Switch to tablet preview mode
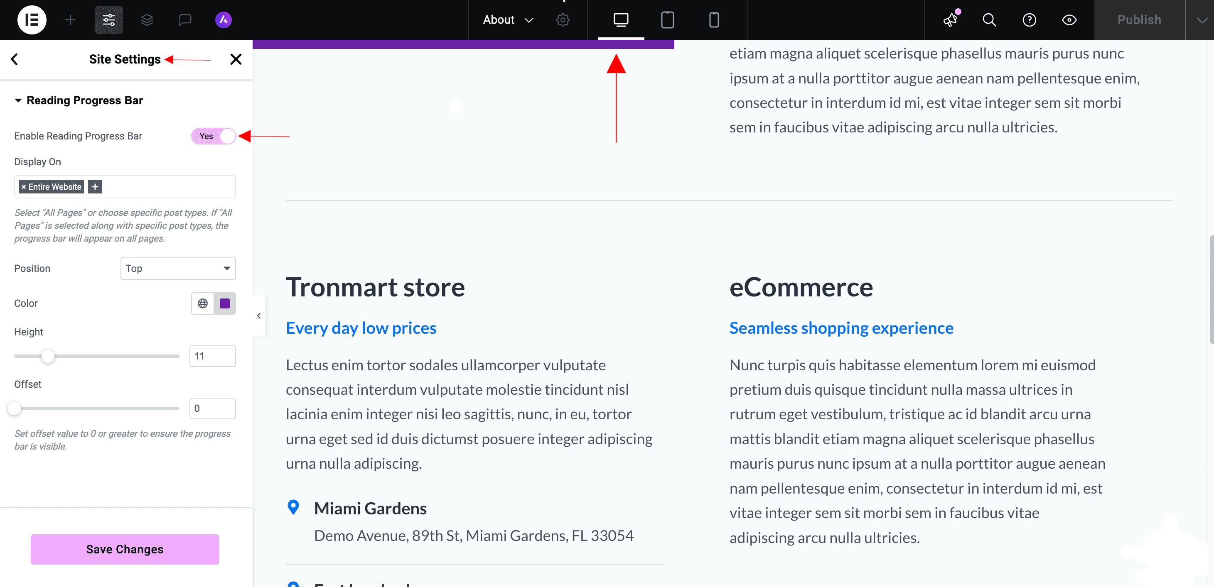 668,20
